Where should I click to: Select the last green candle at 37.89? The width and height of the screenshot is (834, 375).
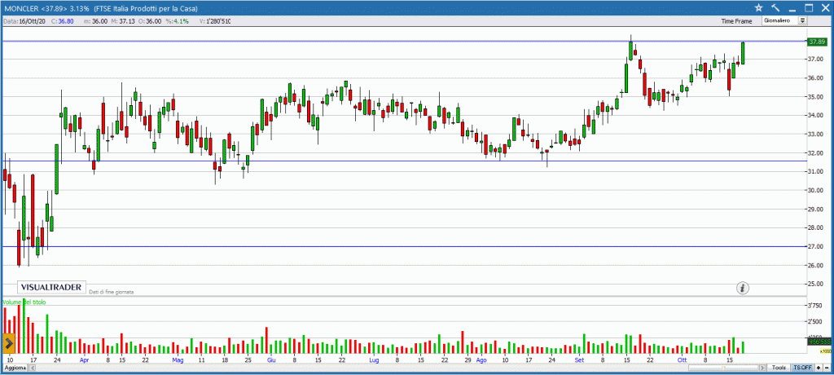tap(743, 53)
